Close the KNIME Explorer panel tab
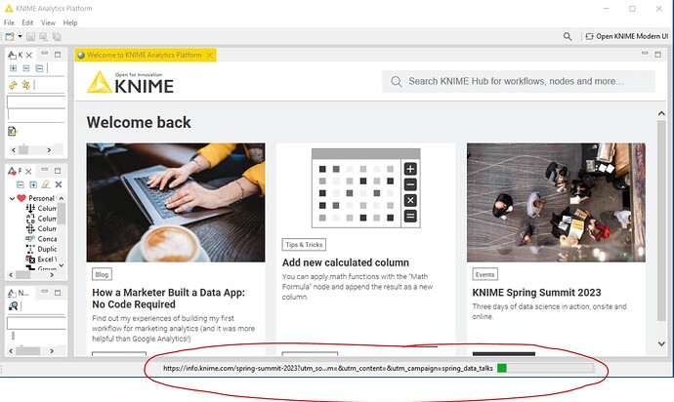 coord(28,55)
